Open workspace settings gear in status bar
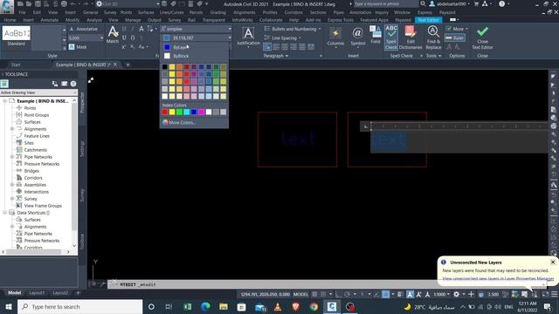The image size is (559, 314). tap(456, 295)
